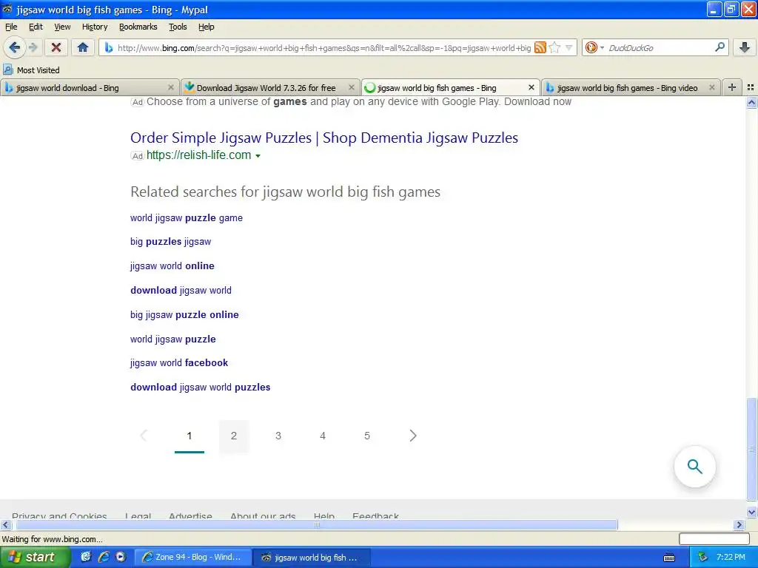
Task: Open the Help menu
Action: click(207, 27)
